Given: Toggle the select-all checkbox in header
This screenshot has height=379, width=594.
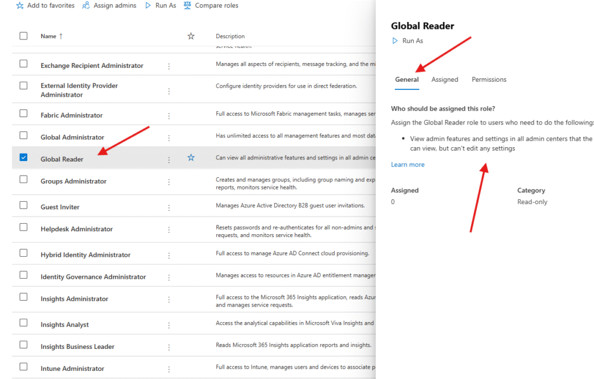Looking at the screenshot, I should 24,36.
